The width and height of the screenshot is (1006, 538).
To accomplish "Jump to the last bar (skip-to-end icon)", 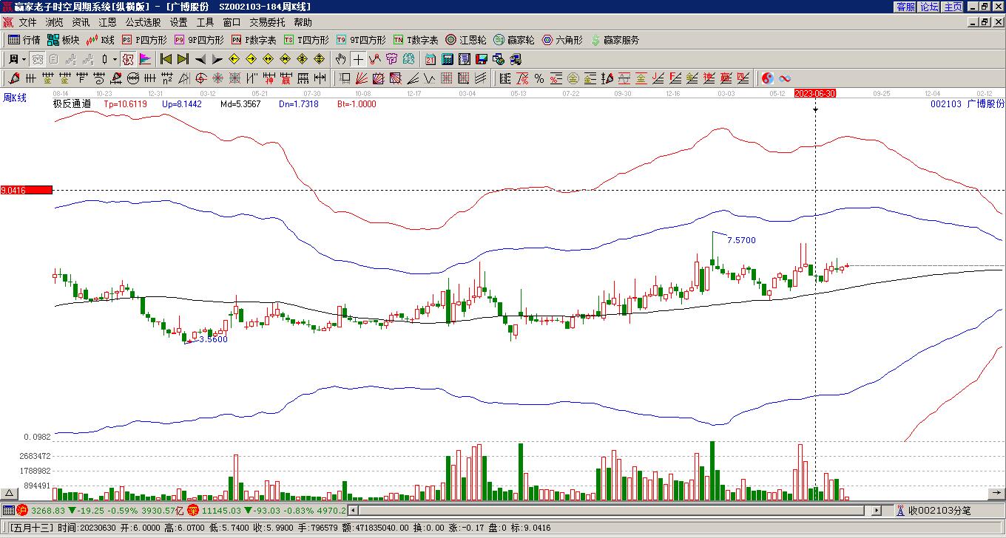I will [183, 59].
